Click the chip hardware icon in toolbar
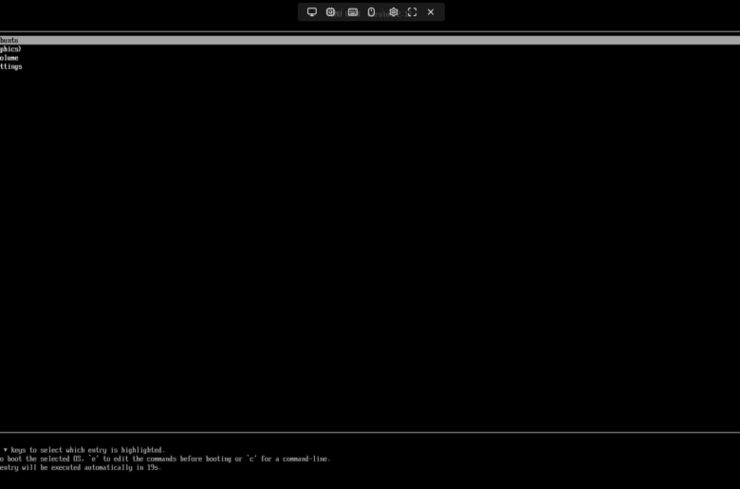 click(x=330, y=11)
